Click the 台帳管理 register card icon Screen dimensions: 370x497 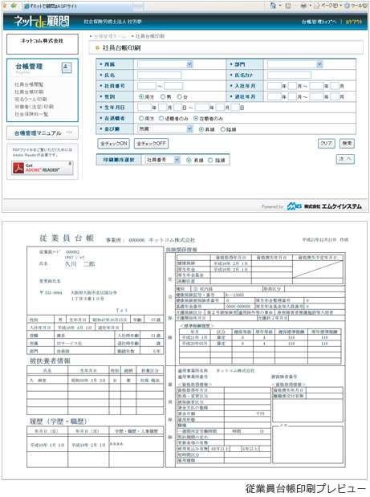click(x=67, y=67)
